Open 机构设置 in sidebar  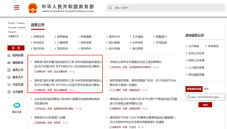pos(18,55)
